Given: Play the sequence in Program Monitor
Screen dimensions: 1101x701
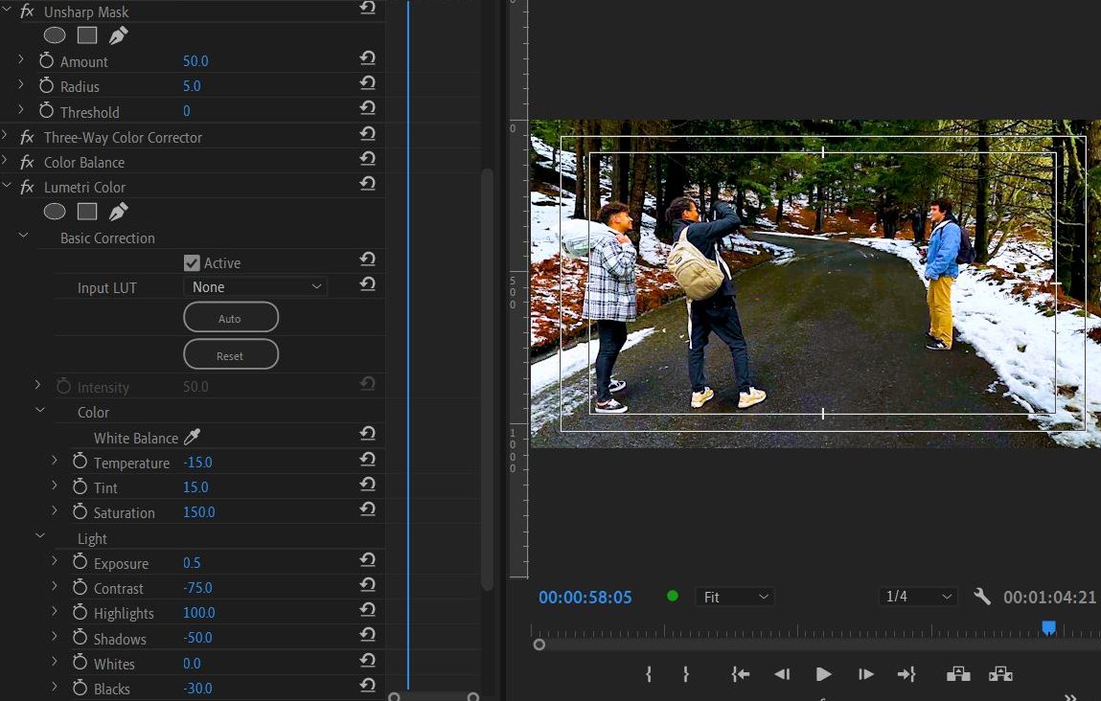Looking at the screenshot, I should (x=823, y=674).
